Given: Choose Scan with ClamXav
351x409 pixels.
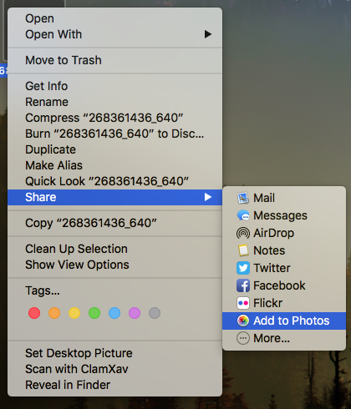Looking at the screenshot, I should pyautogui.click(x=114, y=369).
